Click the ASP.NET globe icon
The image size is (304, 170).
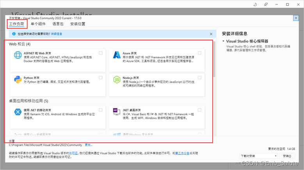coord(18,55)
